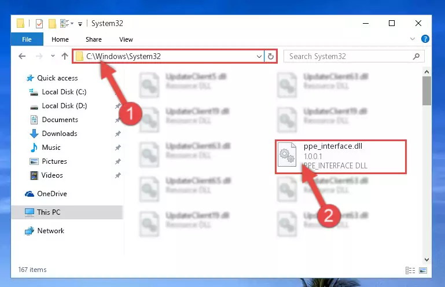The width and height of the screenshot is (445, 287).
Task: Maximize the System32 window
Action: click(392, 23)
